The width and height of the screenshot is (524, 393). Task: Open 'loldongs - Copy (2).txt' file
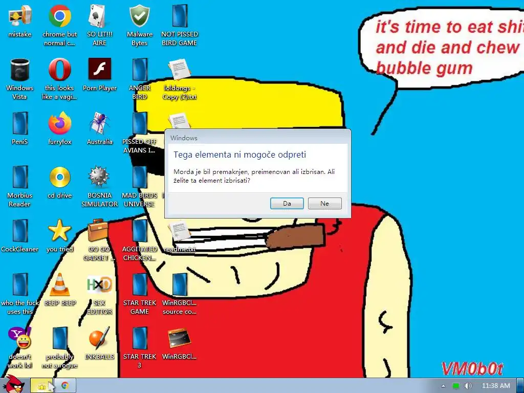(x=180, y=79)
